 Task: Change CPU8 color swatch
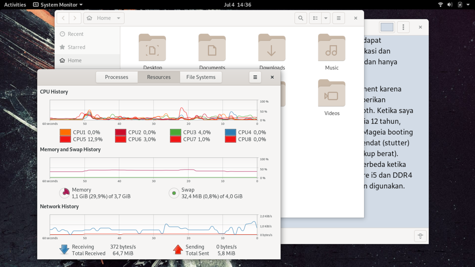point(230,139)
